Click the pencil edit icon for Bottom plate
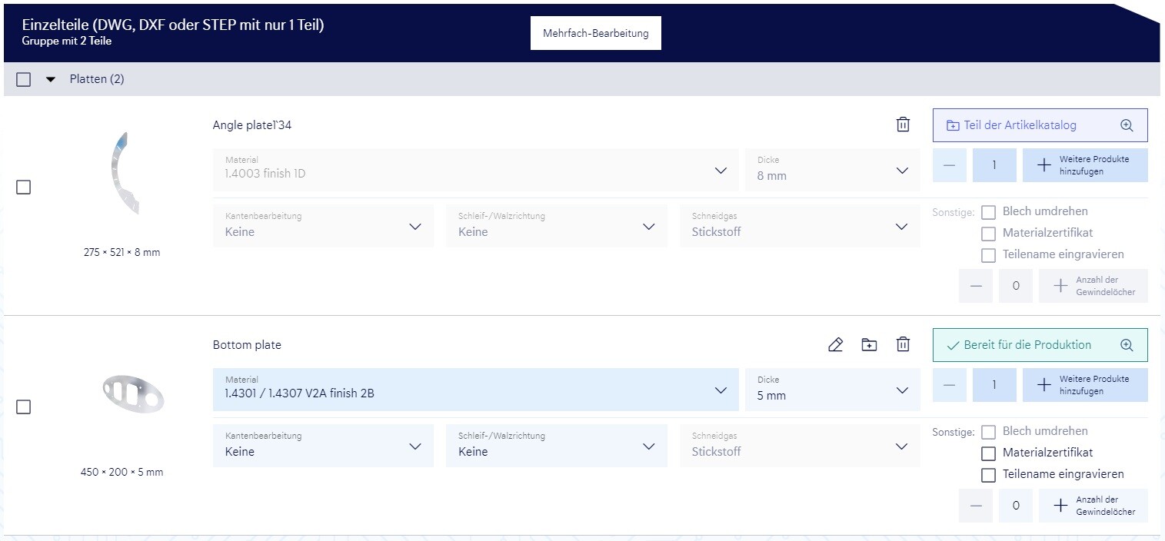 click(835, 345)
